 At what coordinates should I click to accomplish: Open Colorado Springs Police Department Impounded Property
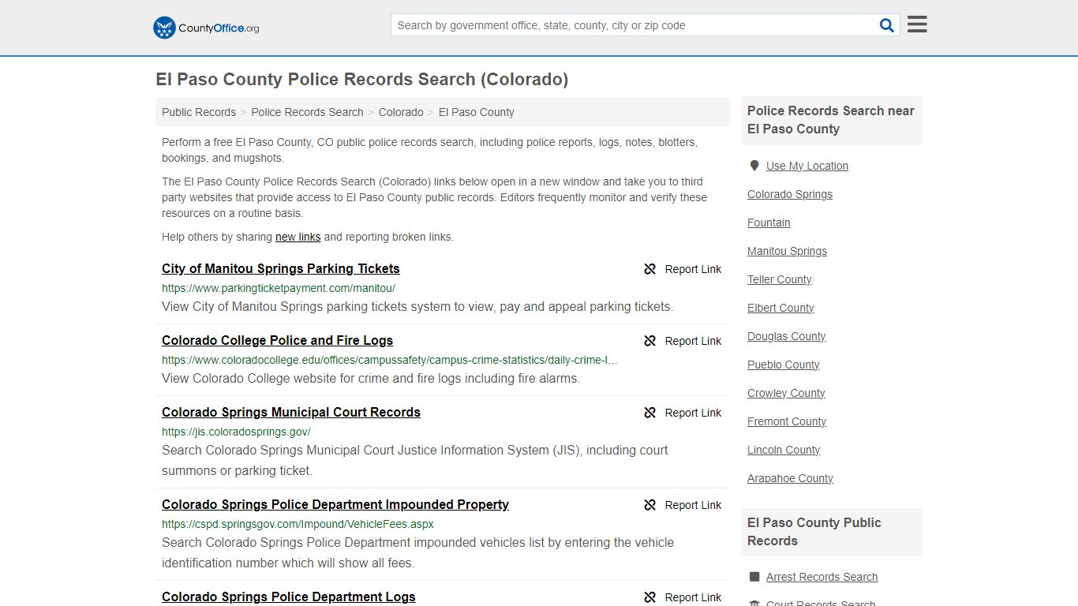pos(335,504)
